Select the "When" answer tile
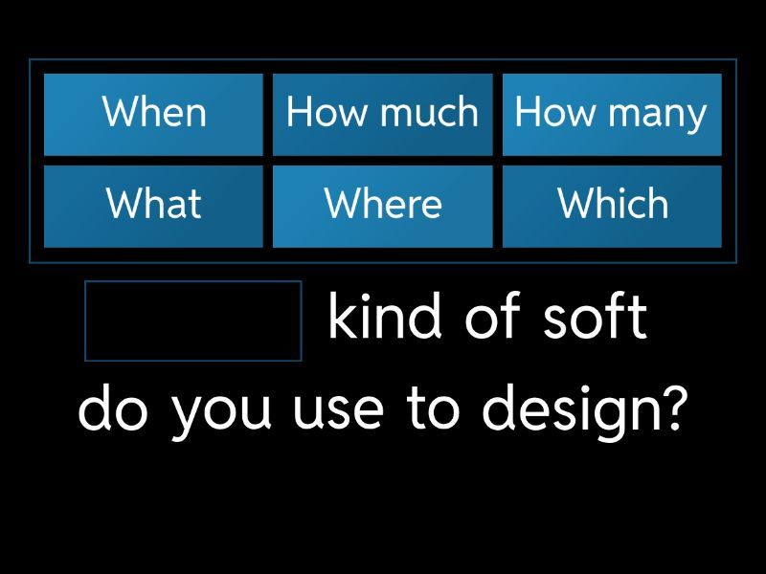766x574 pixels. (x=153, y=114)
